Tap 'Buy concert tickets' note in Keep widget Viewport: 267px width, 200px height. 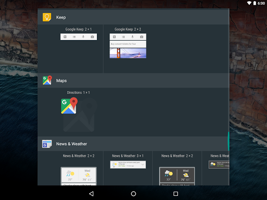tap(128, 44)
